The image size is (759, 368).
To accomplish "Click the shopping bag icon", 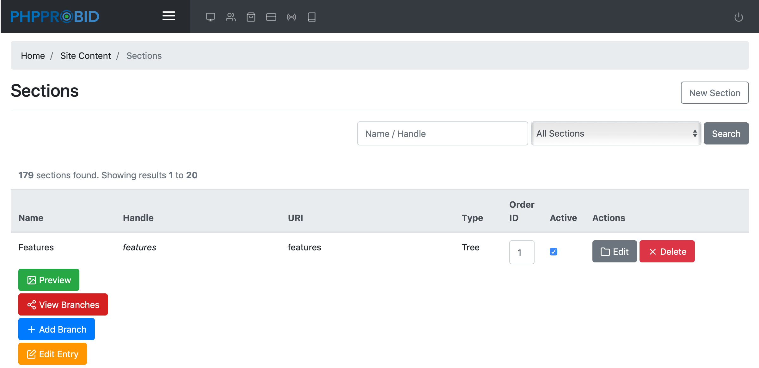I will coord(251,17).
